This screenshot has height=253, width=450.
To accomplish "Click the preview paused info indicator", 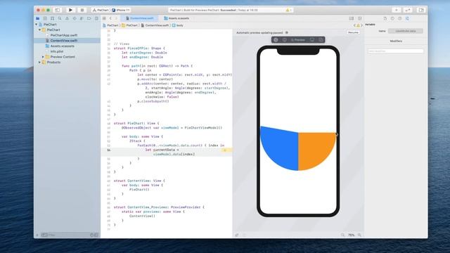I will tap(287, 33).
